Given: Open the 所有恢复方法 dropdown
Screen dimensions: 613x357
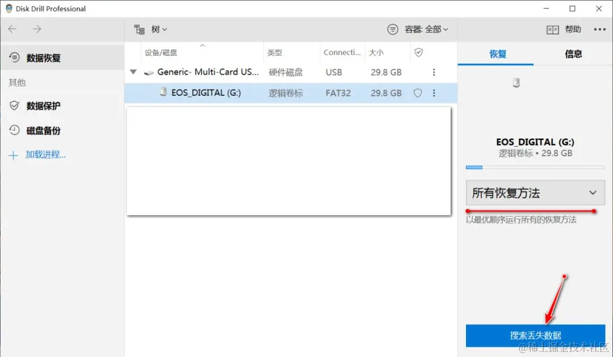Looking at the screenshot, I should pos(535,193).
